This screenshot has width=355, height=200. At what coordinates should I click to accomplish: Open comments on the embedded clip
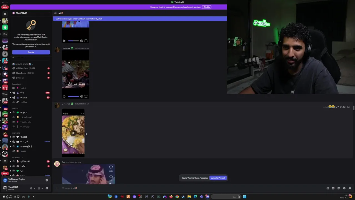point(111,177)
